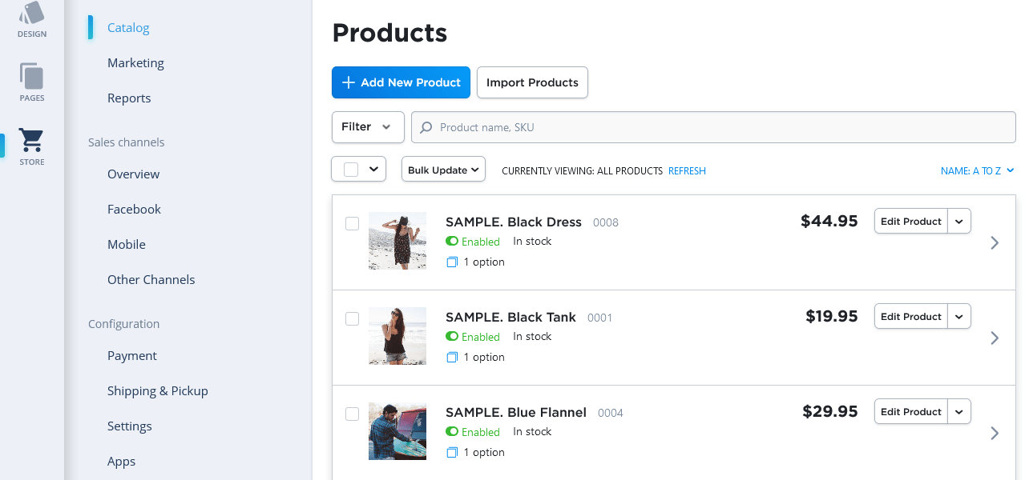Click the options icon under Black Dress
This screenshot has height=480, width=1029.
452,262
